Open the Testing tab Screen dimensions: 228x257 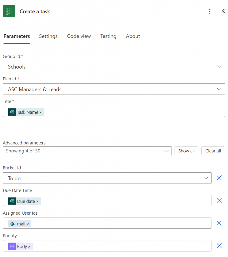[x=108, y=36]
